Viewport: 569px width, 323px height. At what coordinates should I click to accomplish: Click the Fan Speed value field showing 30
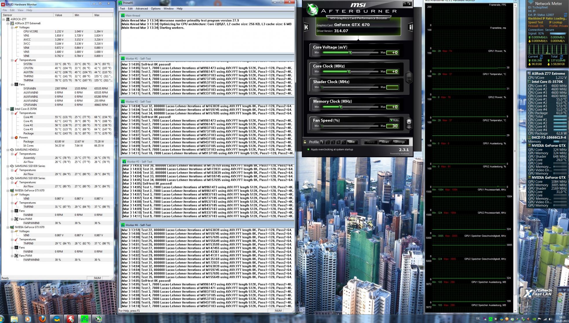(392, 126)
